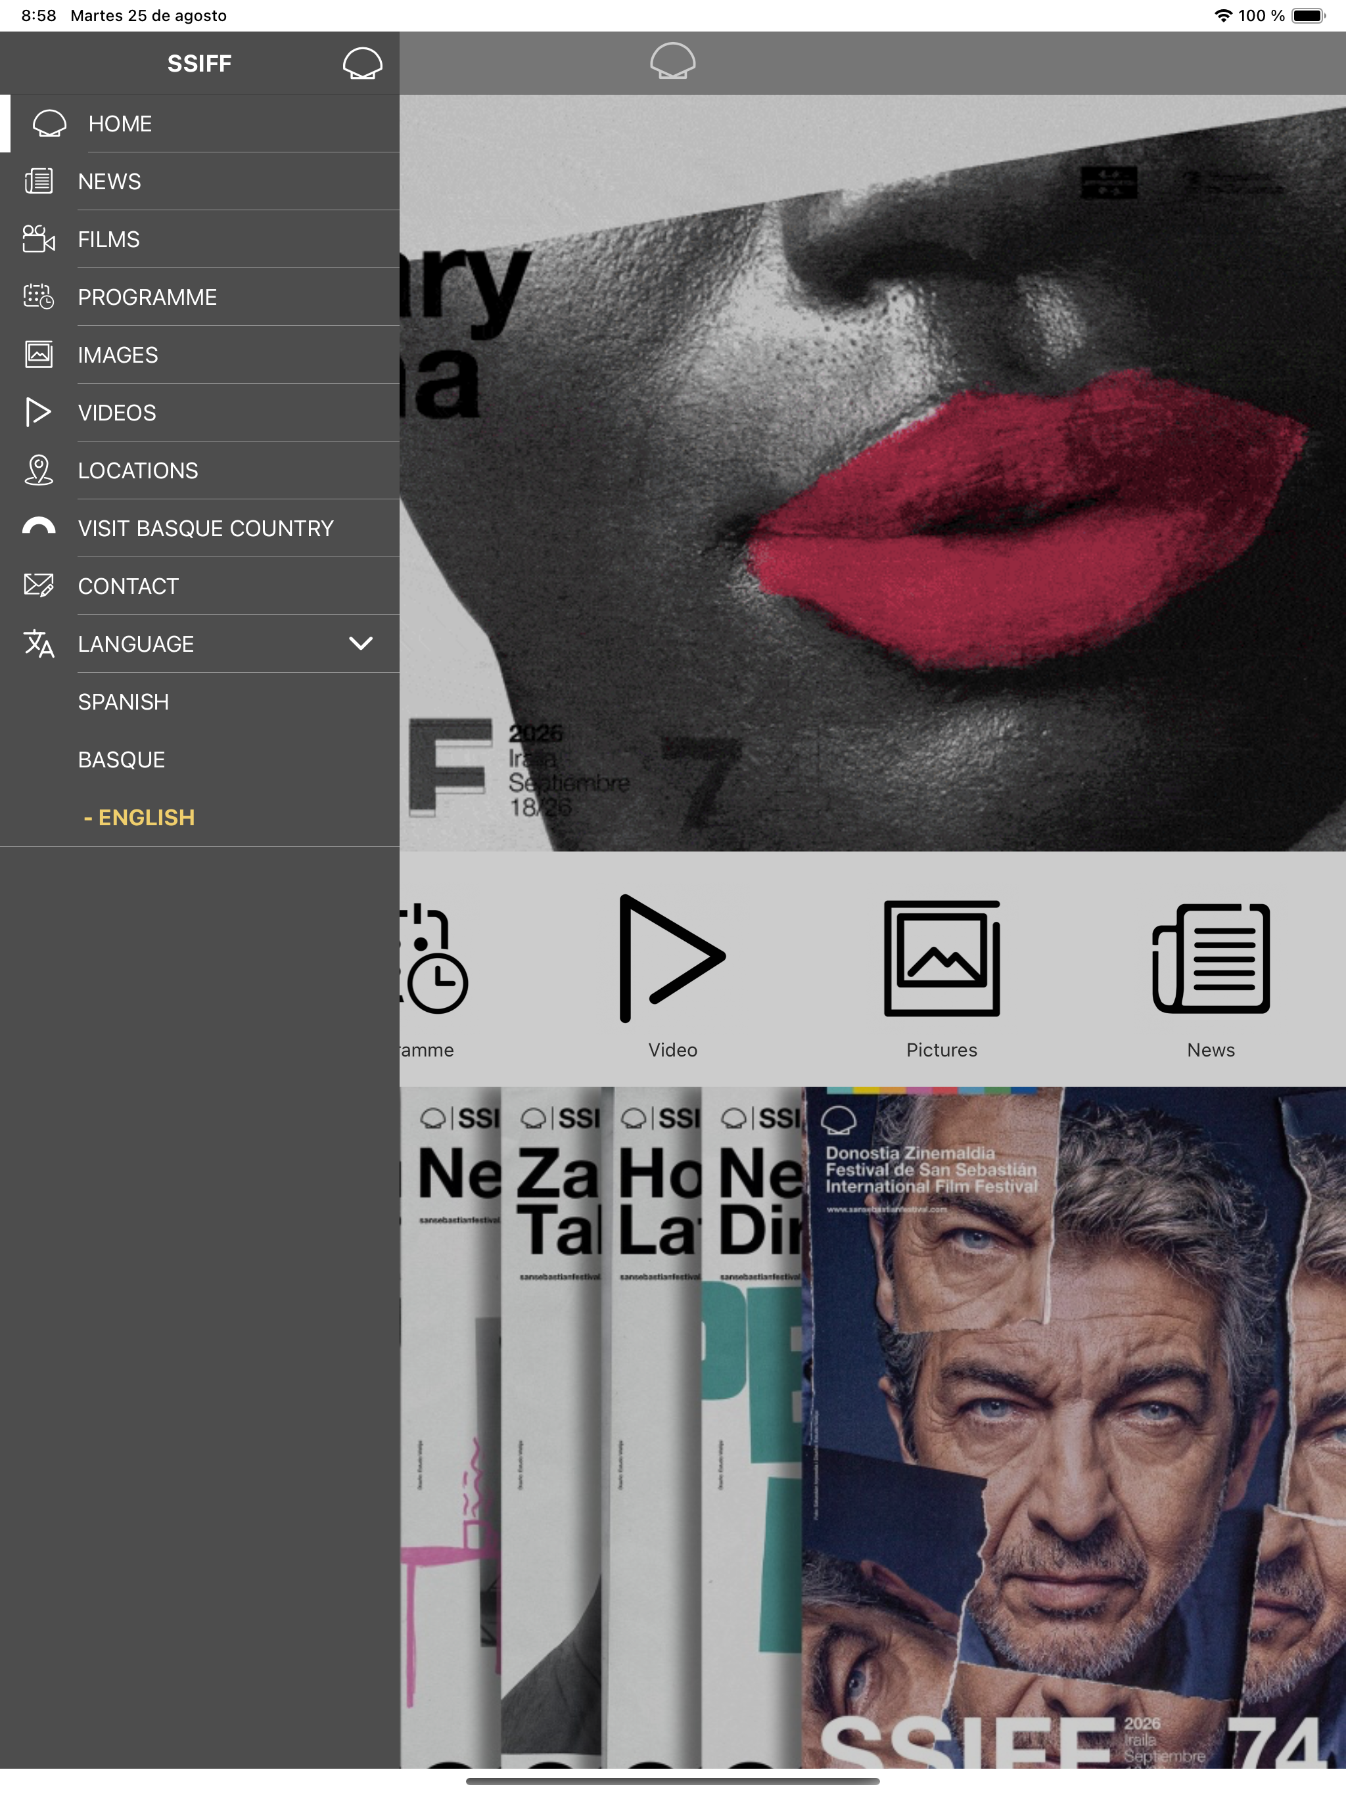
Task: Open the FILMS section
Action: click(x=200, y=239)
